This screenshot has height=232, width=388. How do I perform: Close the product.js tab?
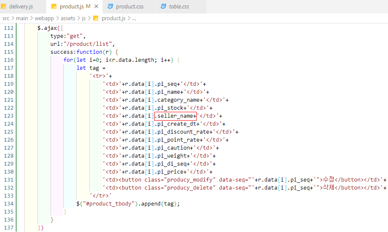(96, 6)
